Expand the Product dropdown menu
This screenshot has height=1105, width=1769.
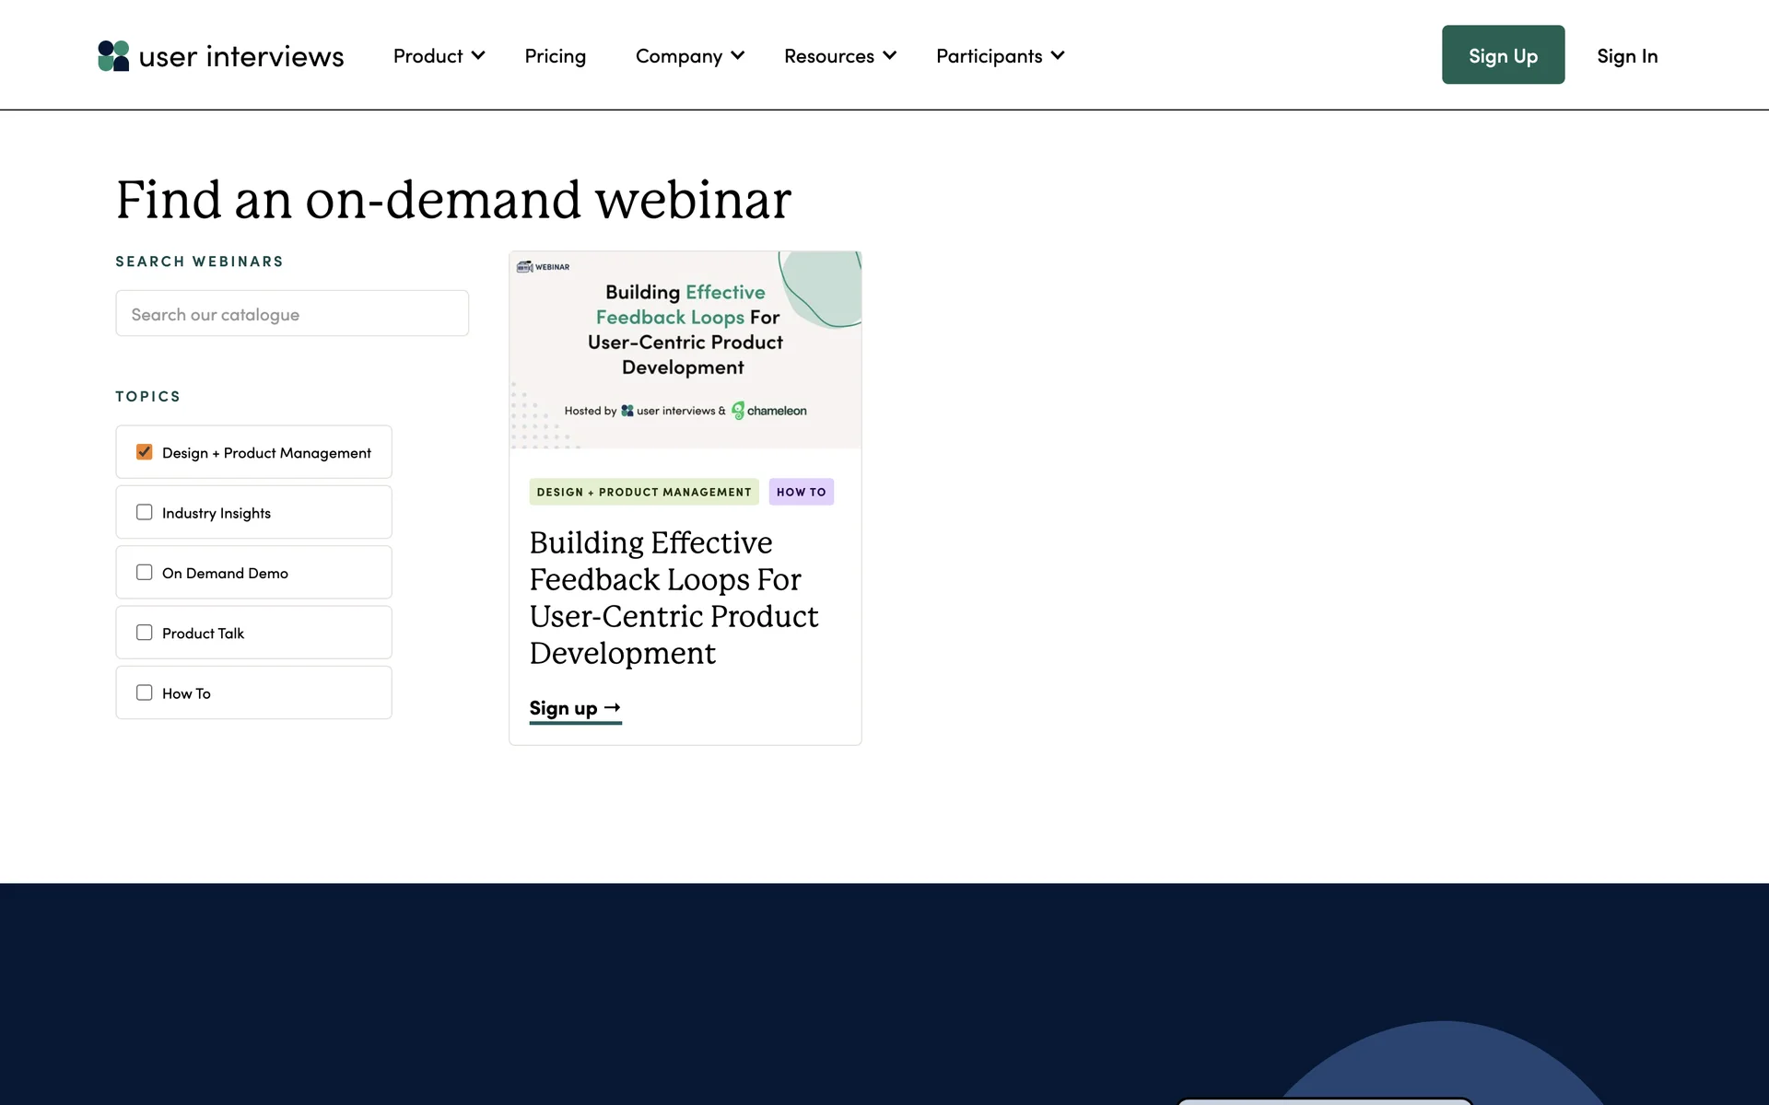(x=439, y=56)
